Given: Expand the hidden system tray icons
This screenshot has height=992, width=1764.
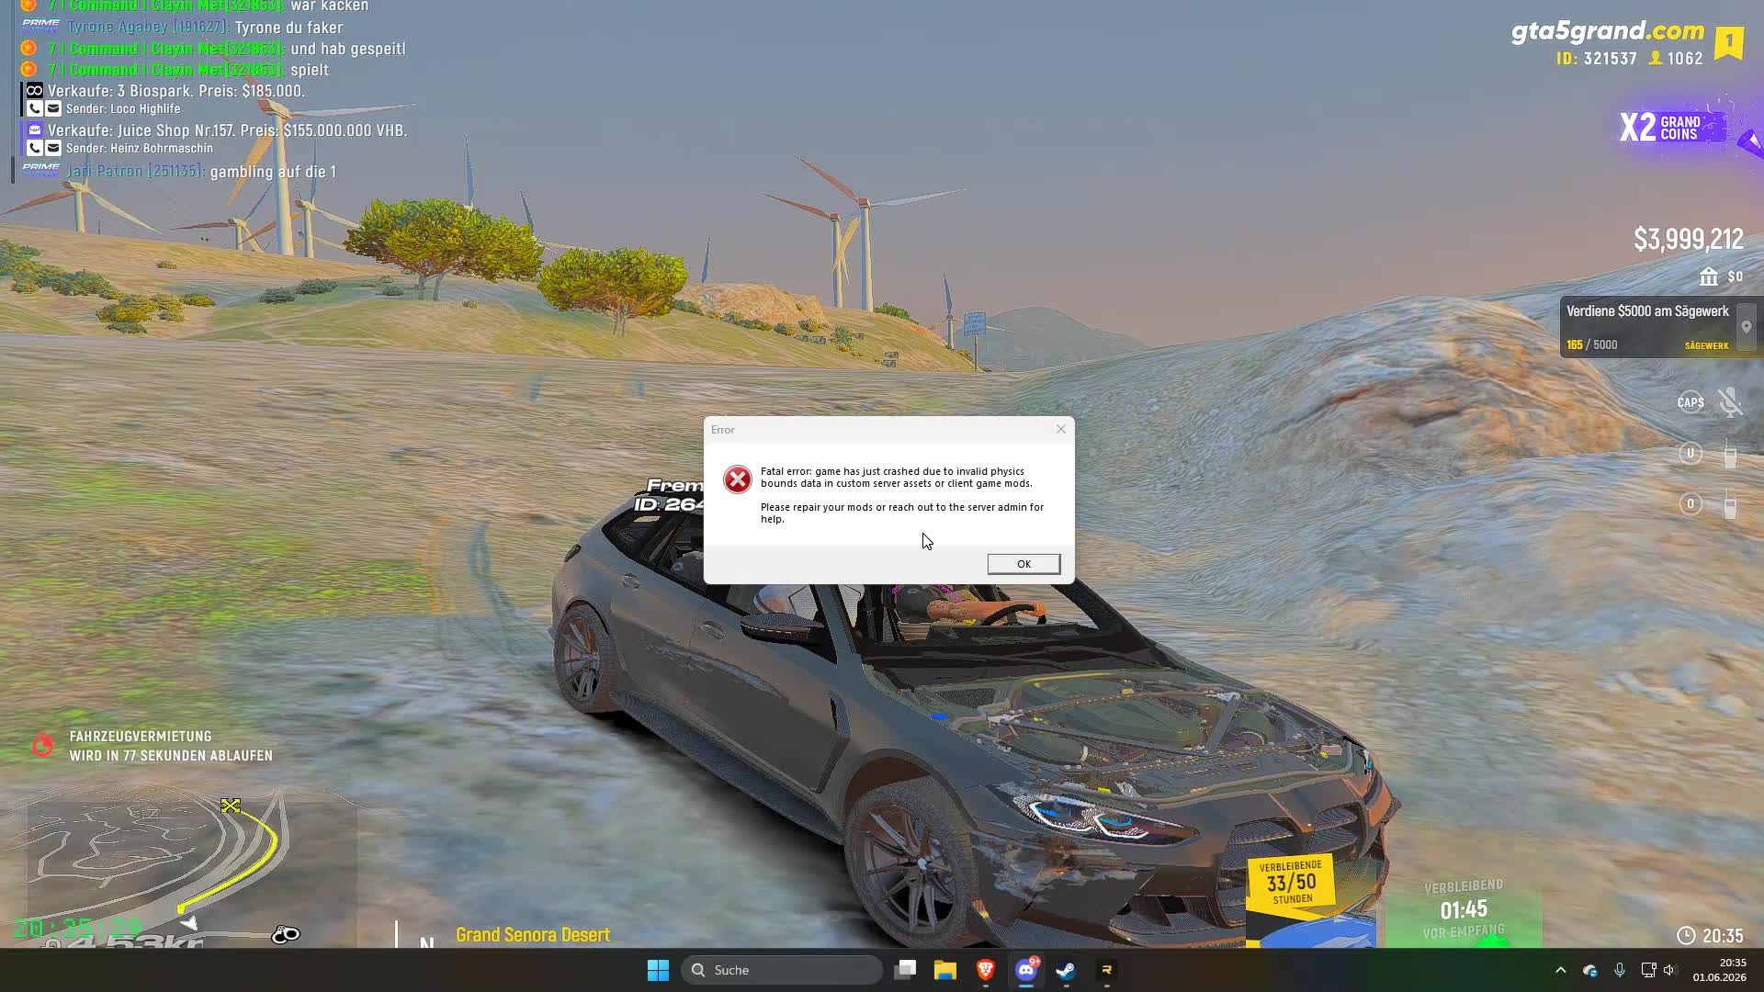Looking at the screenshot, I should [x=1560, y=970].
